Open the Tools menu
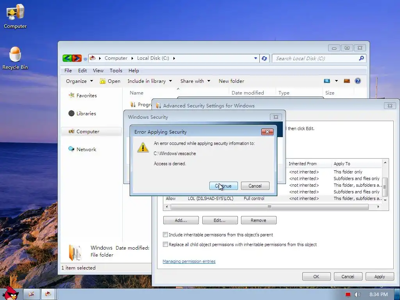 (x=116, y=71)
